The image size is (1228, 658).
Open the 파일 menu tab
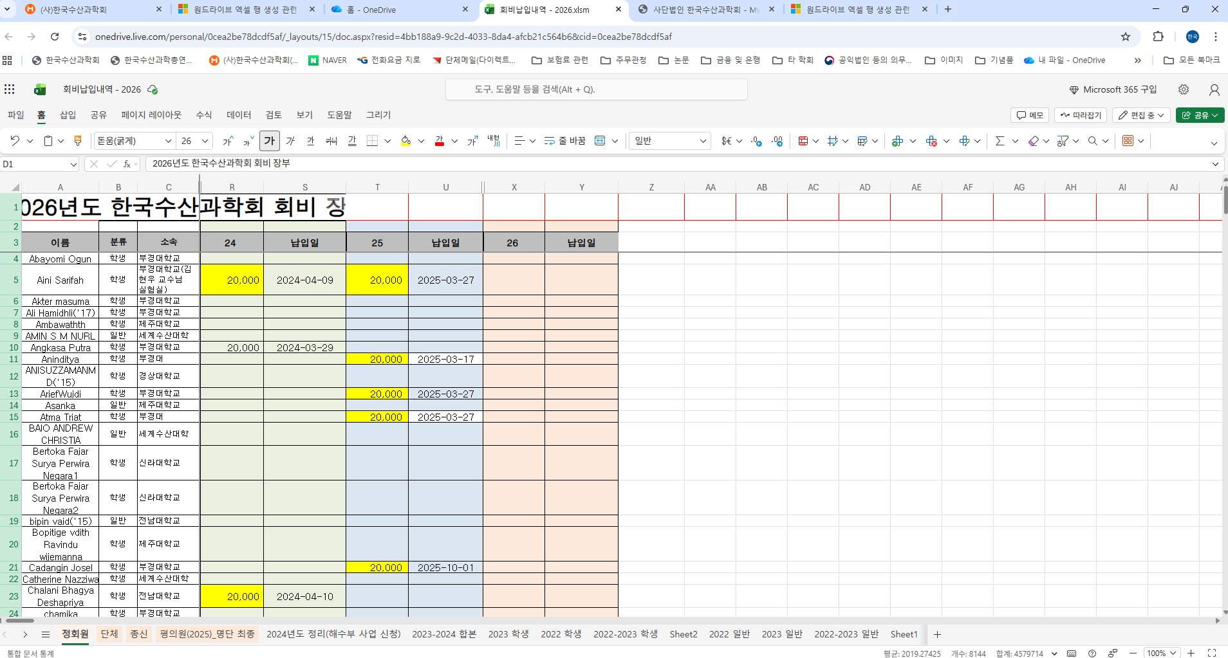[16, 115]
